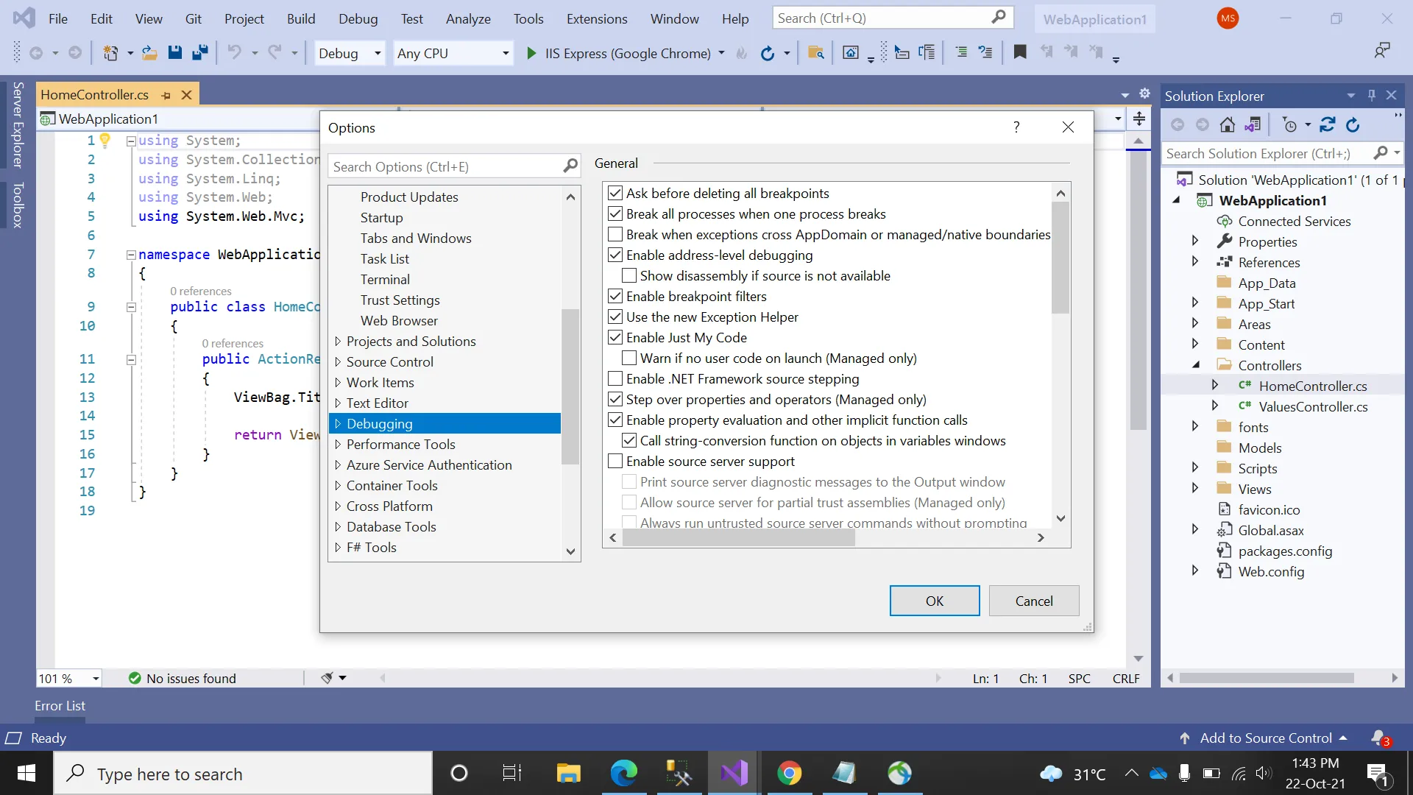This screenshot has height=795, width=1413.
Task: Click the Find in Files toolbar icon
Action: (815, 52)
